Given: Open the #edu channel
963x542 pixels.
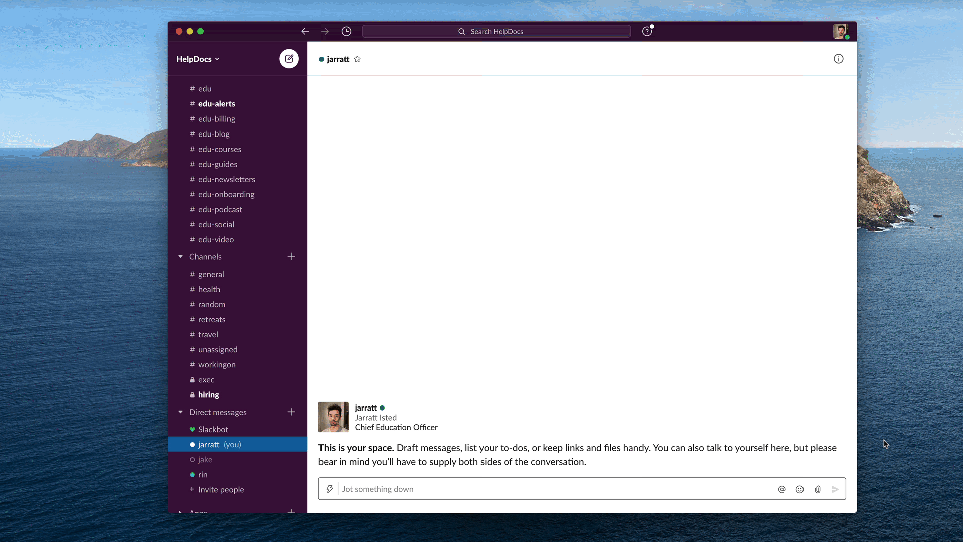Looking at the screenshot, I should (238, 88).
